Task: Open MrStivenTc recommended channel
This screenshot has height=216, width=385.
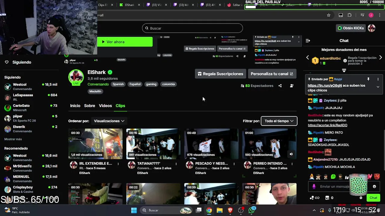Action: (31, 168)
